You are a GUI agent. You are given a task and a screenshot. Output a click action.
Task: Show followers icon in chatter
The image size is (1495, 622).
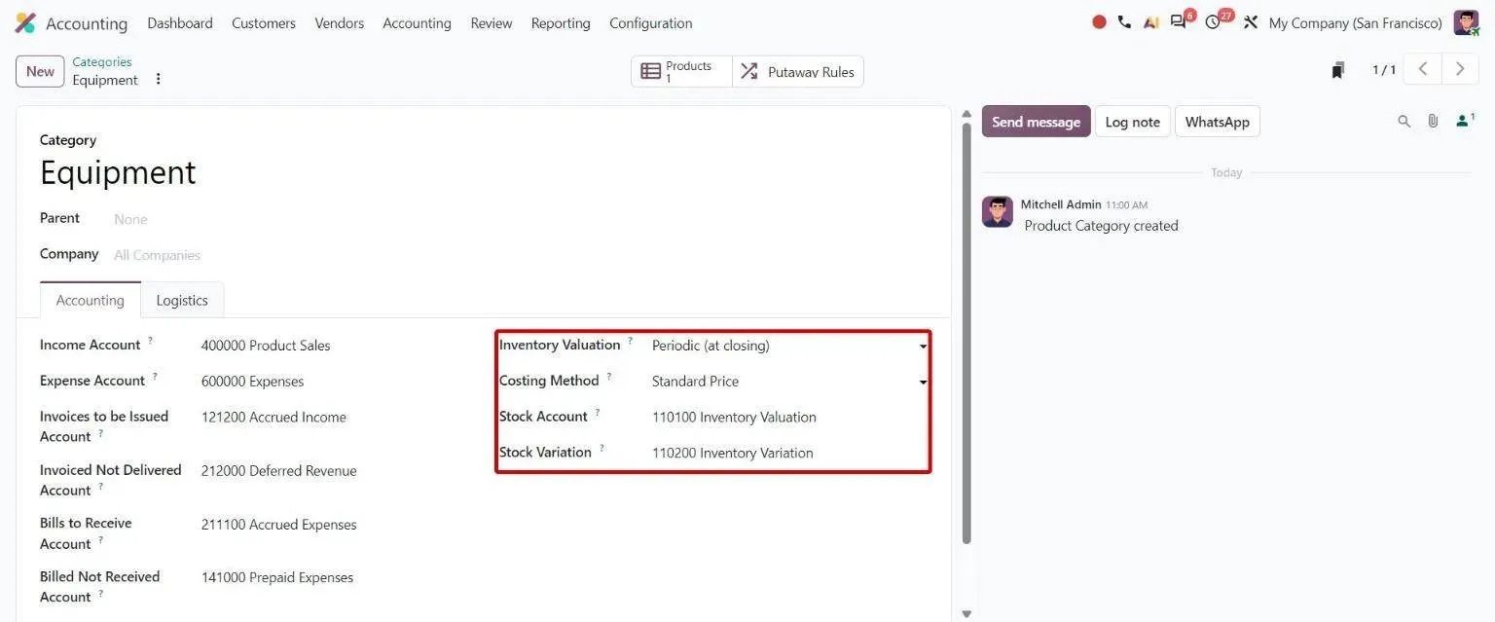click(x=1464, y=121)
